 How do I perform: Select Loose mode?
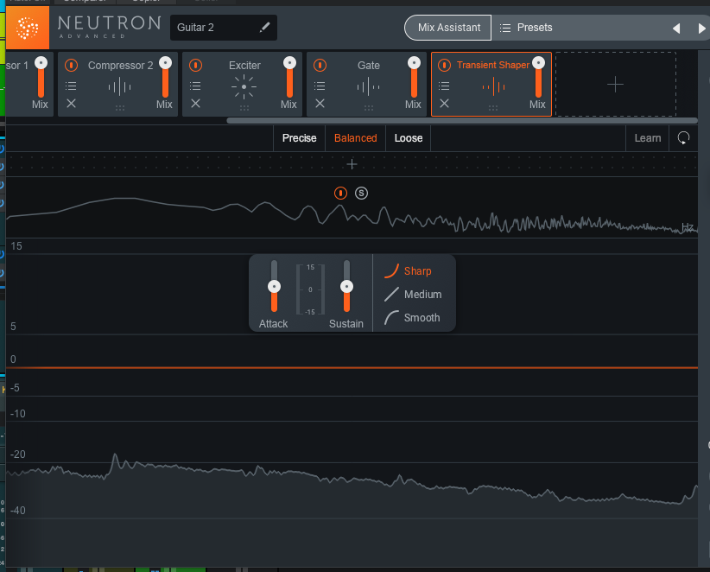[409, 138]
